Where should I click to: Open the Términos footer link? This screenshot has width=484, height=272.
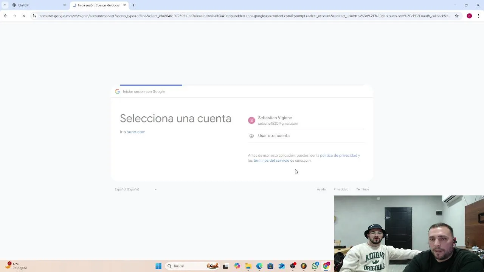coord(362,189)
